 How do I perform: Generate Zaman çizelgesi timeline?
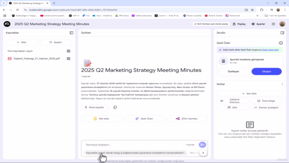click(266, 108)
